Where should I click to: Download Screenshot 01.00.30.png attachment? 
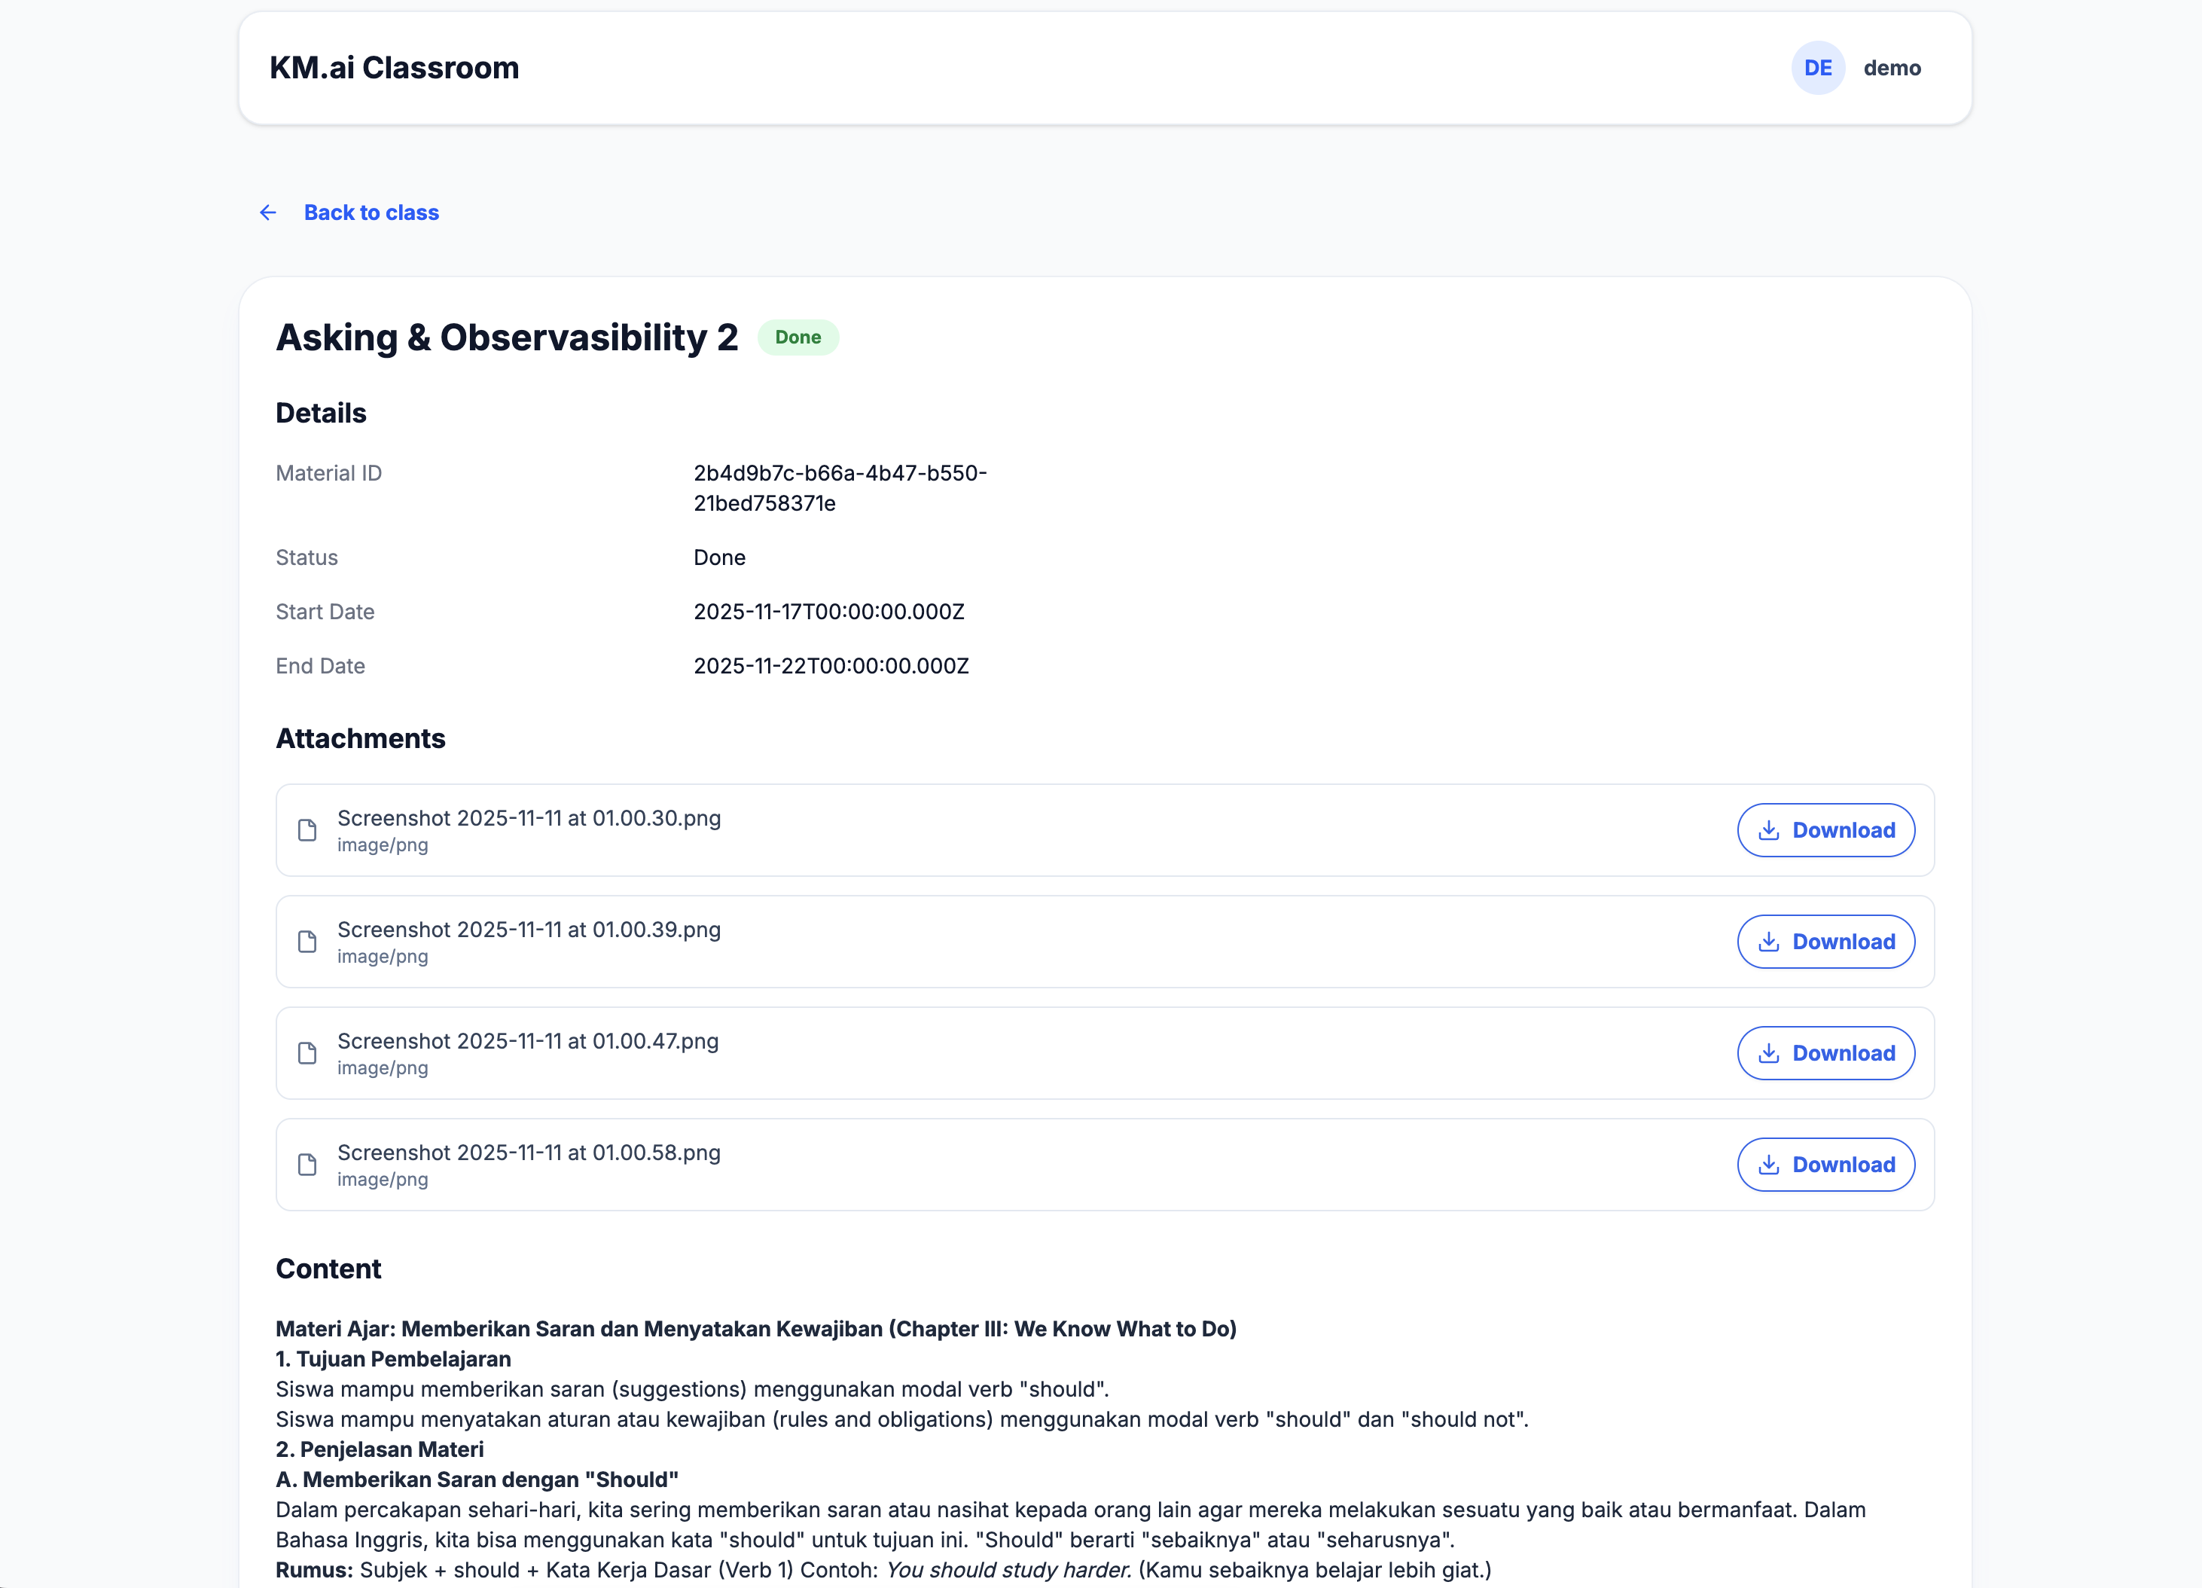(x=1825, y=830)
